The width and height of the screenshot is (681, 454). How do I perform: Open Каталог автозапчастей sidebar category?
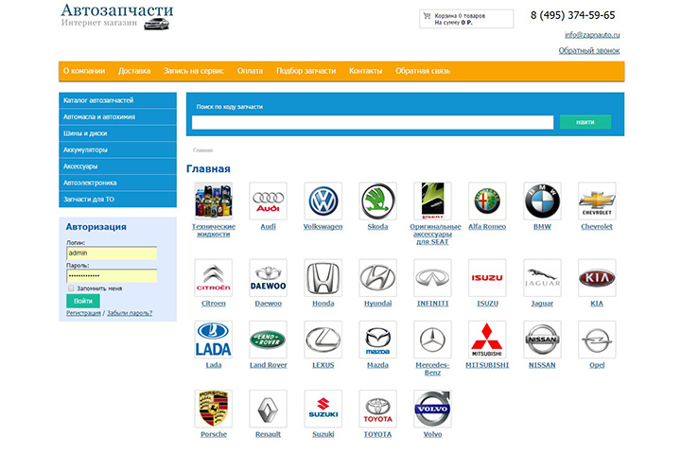(x=117, y=100)
